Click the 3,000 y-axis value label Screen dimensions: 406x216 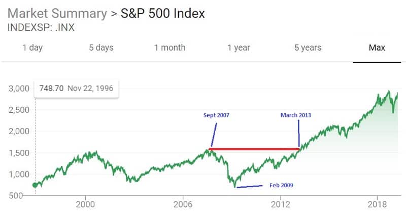19,89
